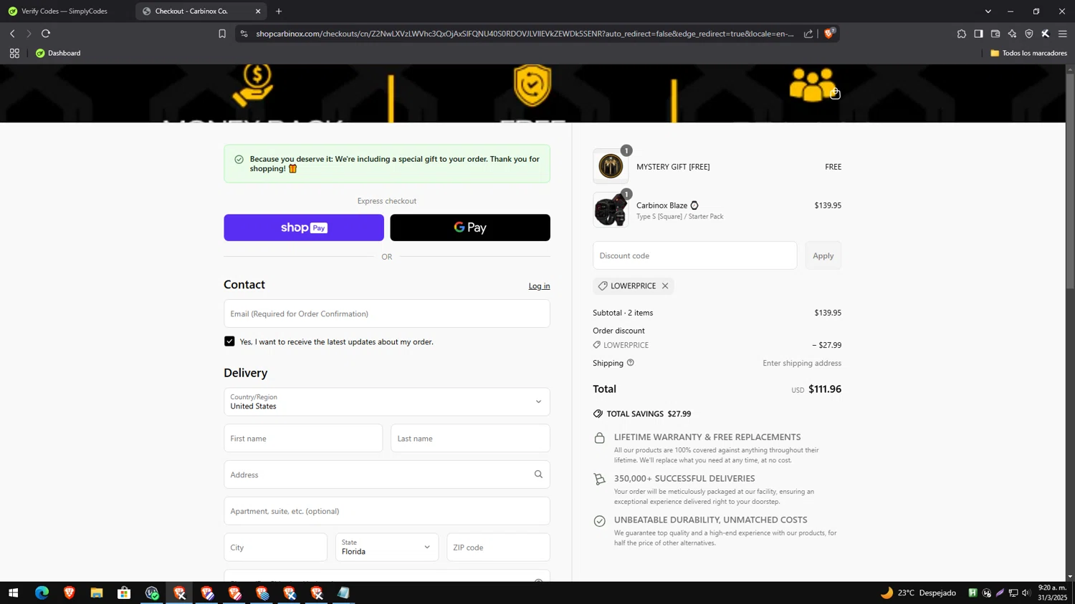The image size is (1075, 604).
Task: Click the Subtotal · 2 items label
Action: pyautogui.click(x=623, y=313)
